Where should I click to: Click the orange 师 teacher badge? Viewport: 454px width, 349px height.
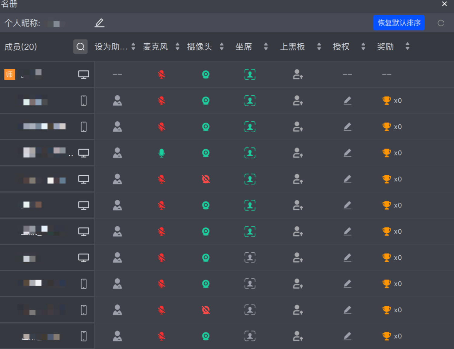click(10, 74)
